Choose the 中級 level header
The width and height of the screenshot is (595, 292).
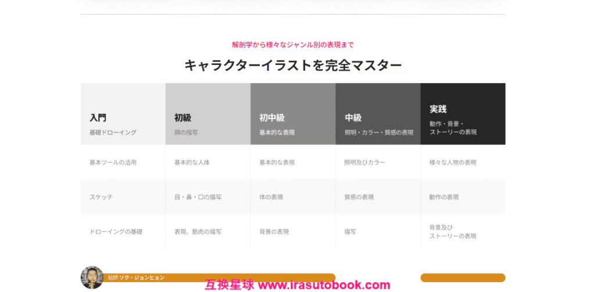(378, 114)
